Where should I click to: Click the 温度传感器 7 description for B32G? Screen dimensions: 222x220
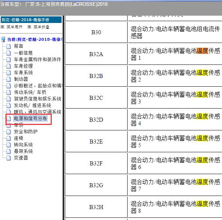point(175,185)
